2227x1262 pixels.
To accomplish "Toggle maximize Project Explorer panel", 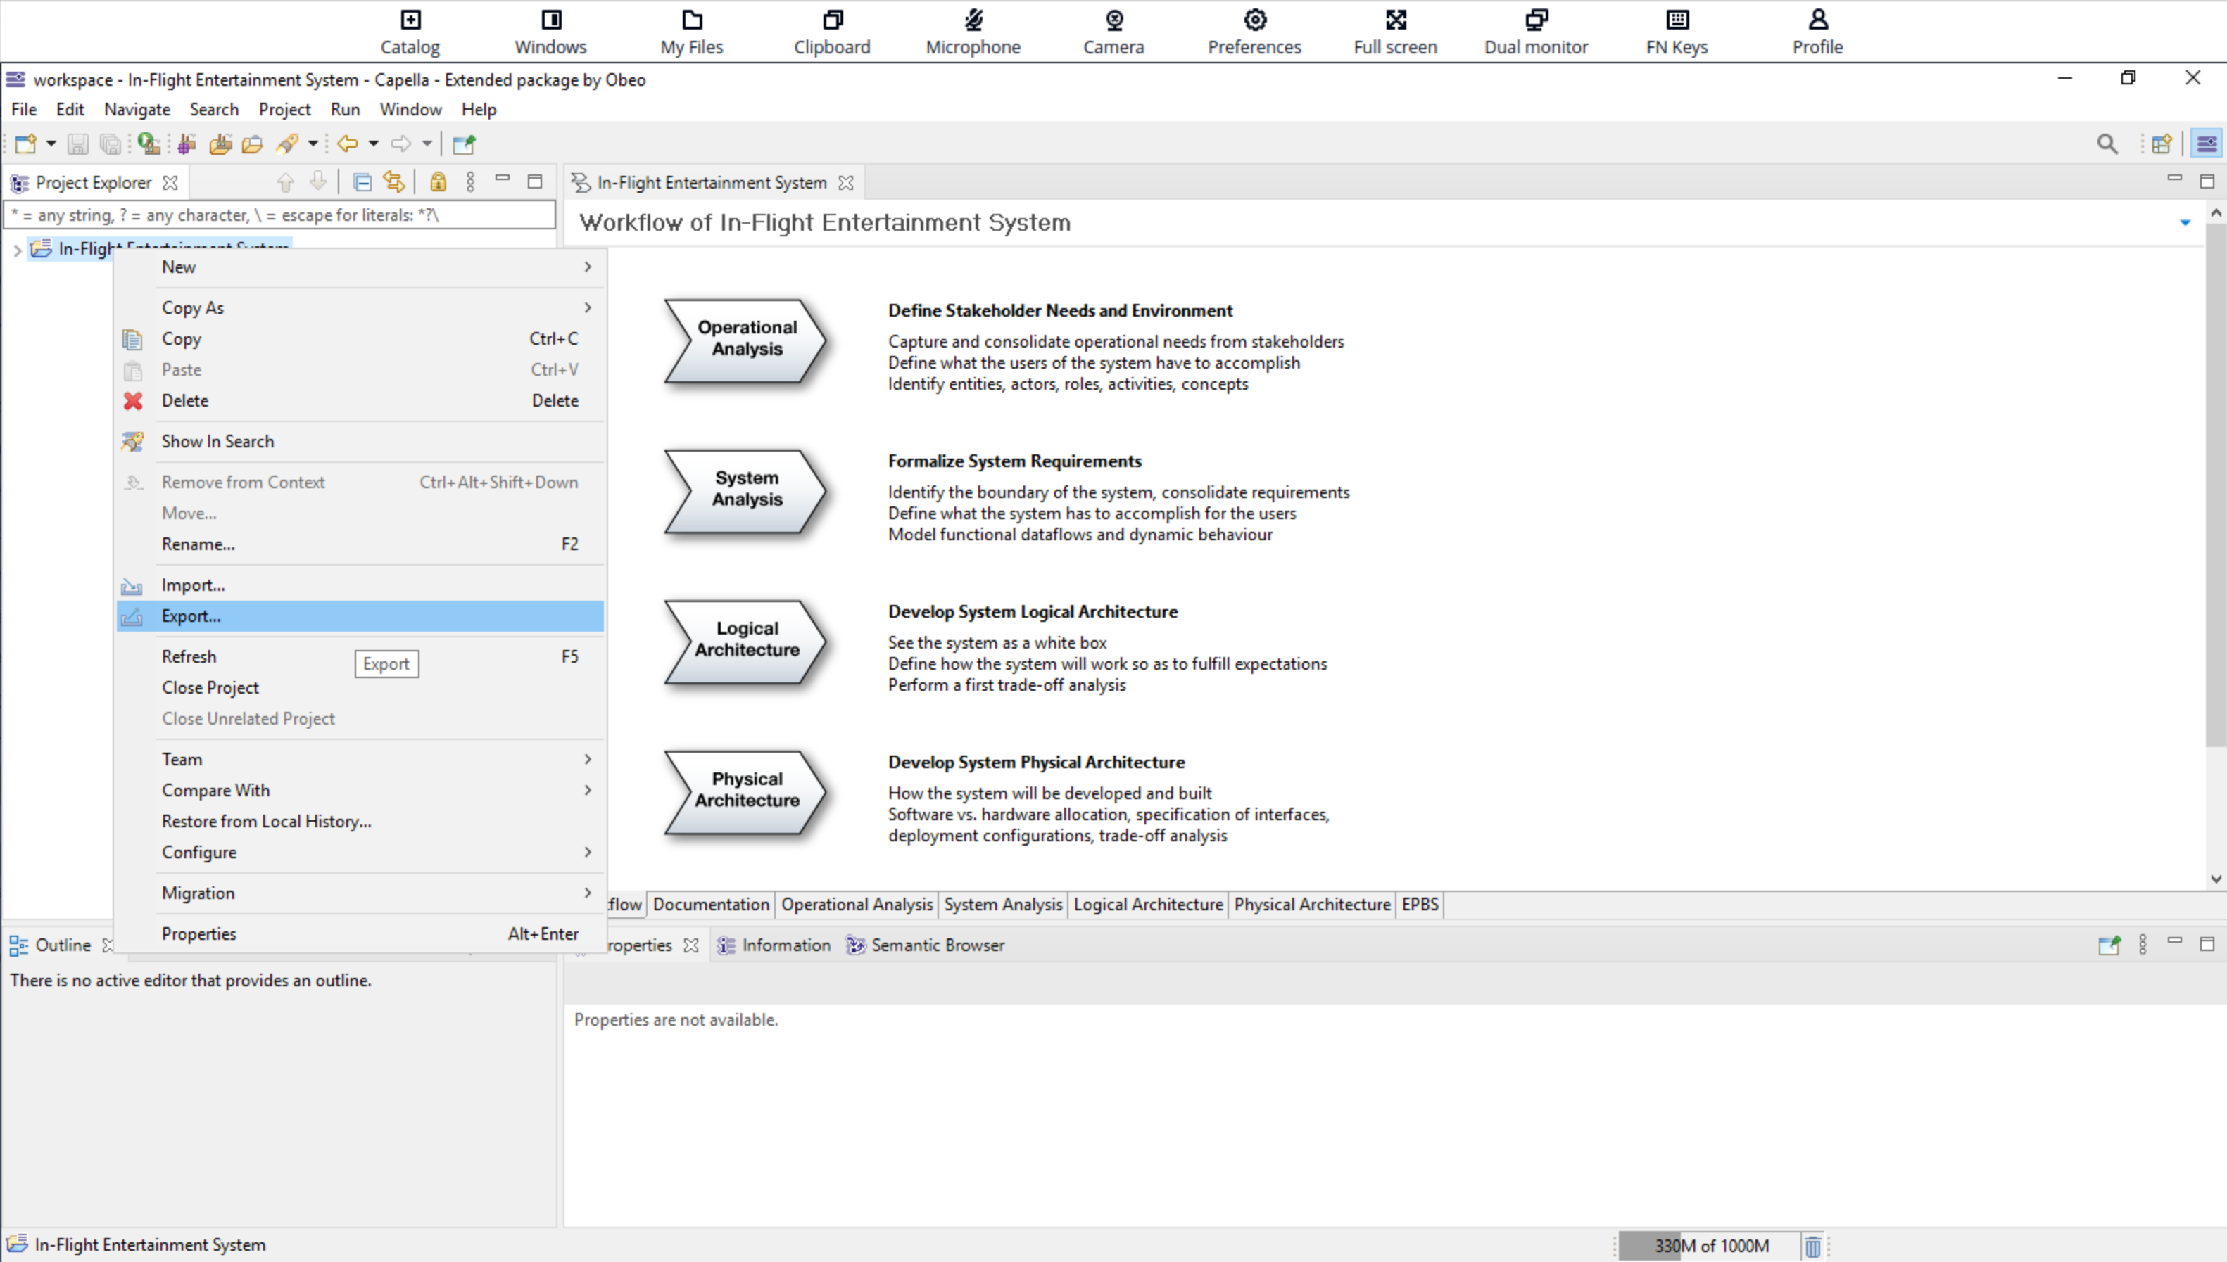I will pos(536,180).
